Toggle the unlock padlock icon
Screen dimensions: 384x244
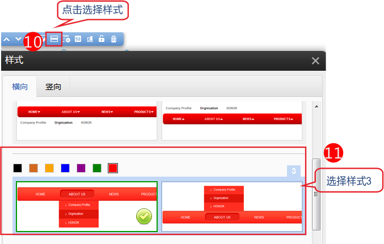pos(102,39)
